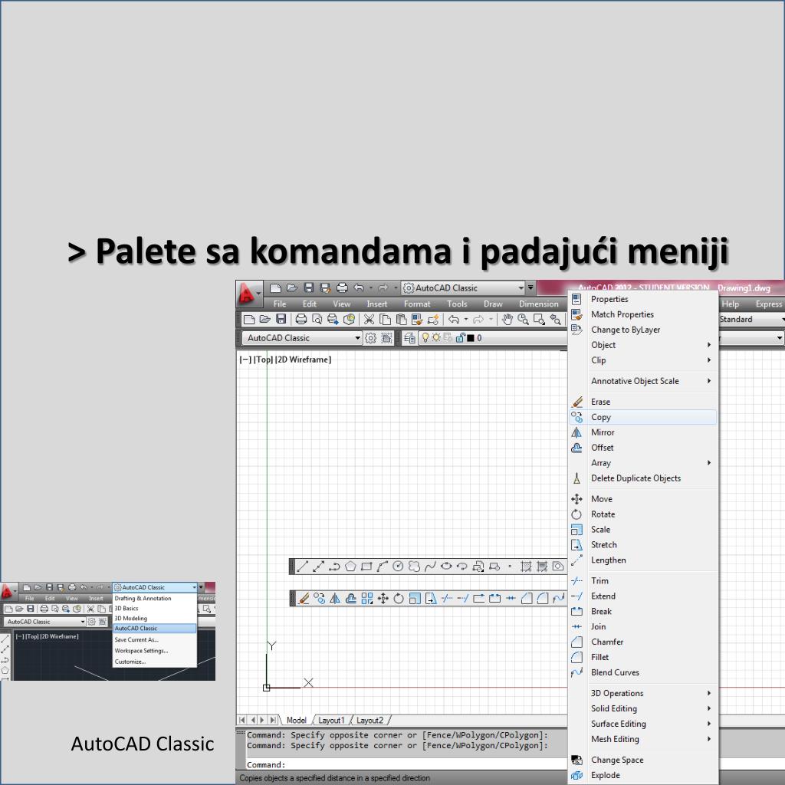Open the Format menu

coord(417,304)
